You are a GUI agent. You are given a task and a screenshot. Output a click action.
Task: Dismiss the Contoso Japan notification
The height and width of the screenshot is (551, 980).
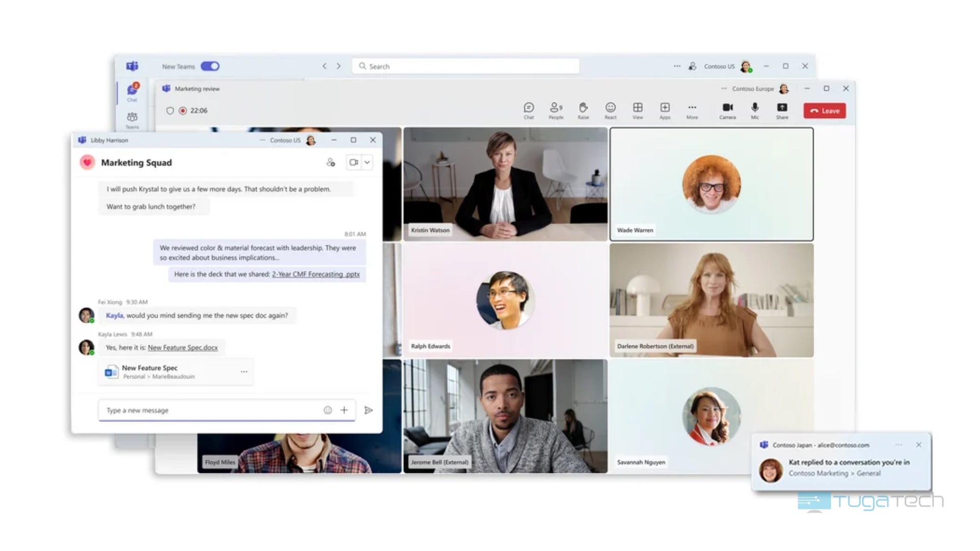coord(919,445)
